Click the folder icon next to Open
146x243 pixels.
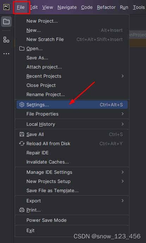(x=22, y=49)
